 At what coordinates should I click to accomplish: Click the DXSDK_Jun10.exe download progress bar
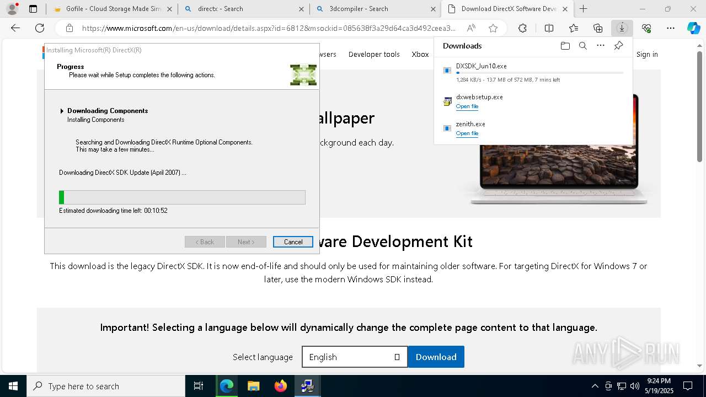[540, 73]
